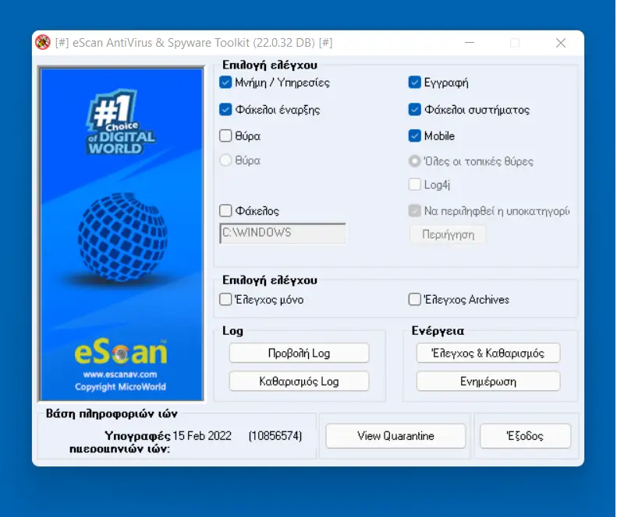The image size is (617, 517).
Task: Select Όλες οι τοπικές θύρες radio button
Action: (x=415, y=161)
